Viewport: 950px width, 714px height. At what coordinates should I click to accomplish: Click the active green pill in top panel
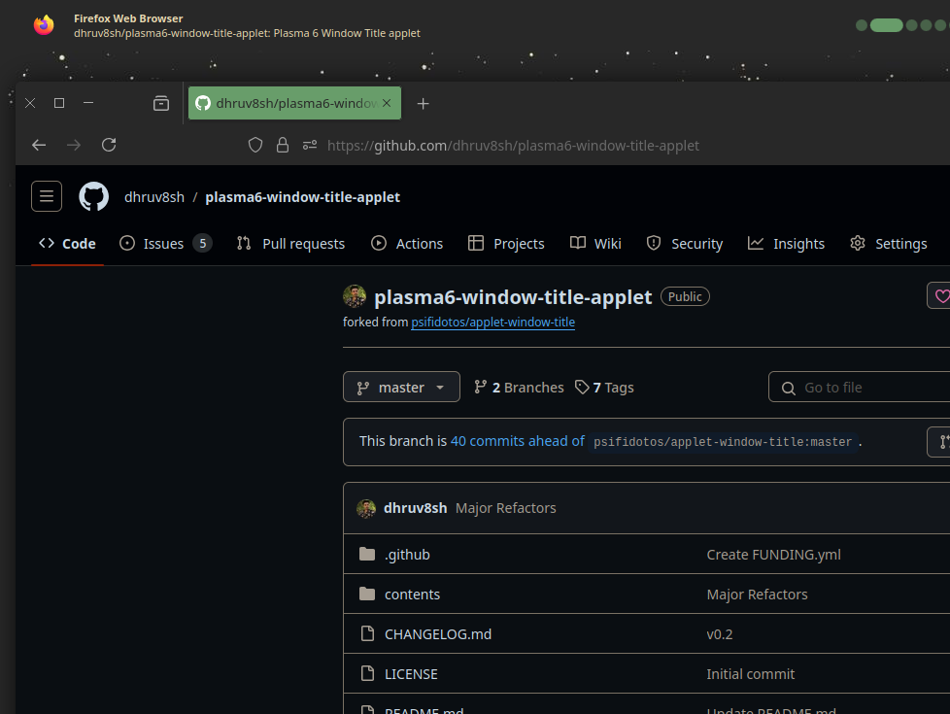pos(887,25)
